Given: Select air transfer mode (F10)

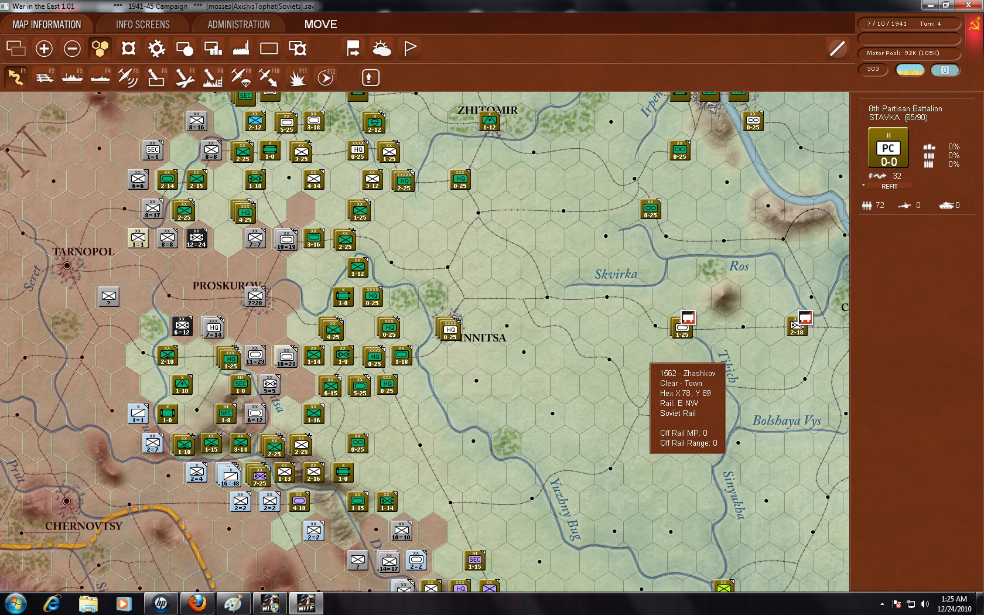Looking at the screenshot, I should point(269,77).
